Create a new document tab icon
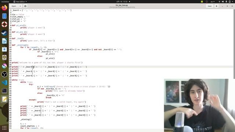 click(x=25, y=6)
